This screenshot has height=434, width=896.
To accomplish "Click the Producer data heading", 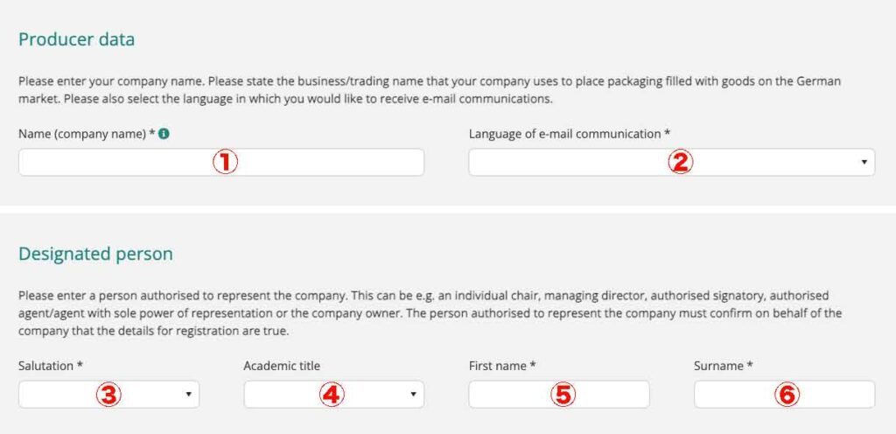I will tap(77, 39).
